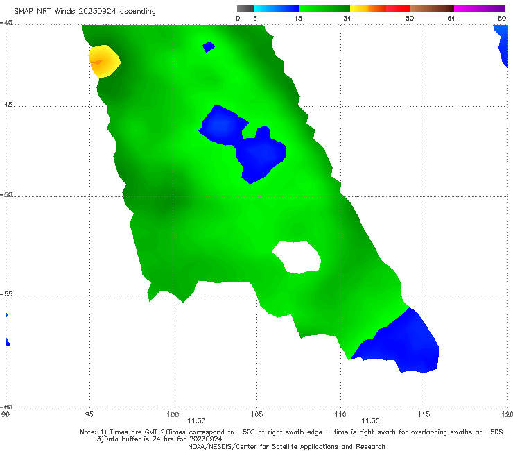Click the green segment of the wind color bar
513x451 pixels.
coord(324,8)
